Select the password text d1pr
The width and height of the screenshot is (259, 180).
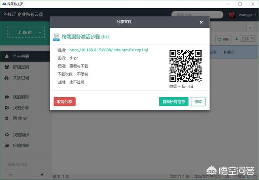74,58
